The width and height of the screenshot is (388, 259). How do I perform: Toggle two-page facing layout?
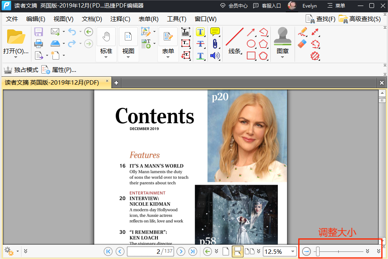point(249,251)
